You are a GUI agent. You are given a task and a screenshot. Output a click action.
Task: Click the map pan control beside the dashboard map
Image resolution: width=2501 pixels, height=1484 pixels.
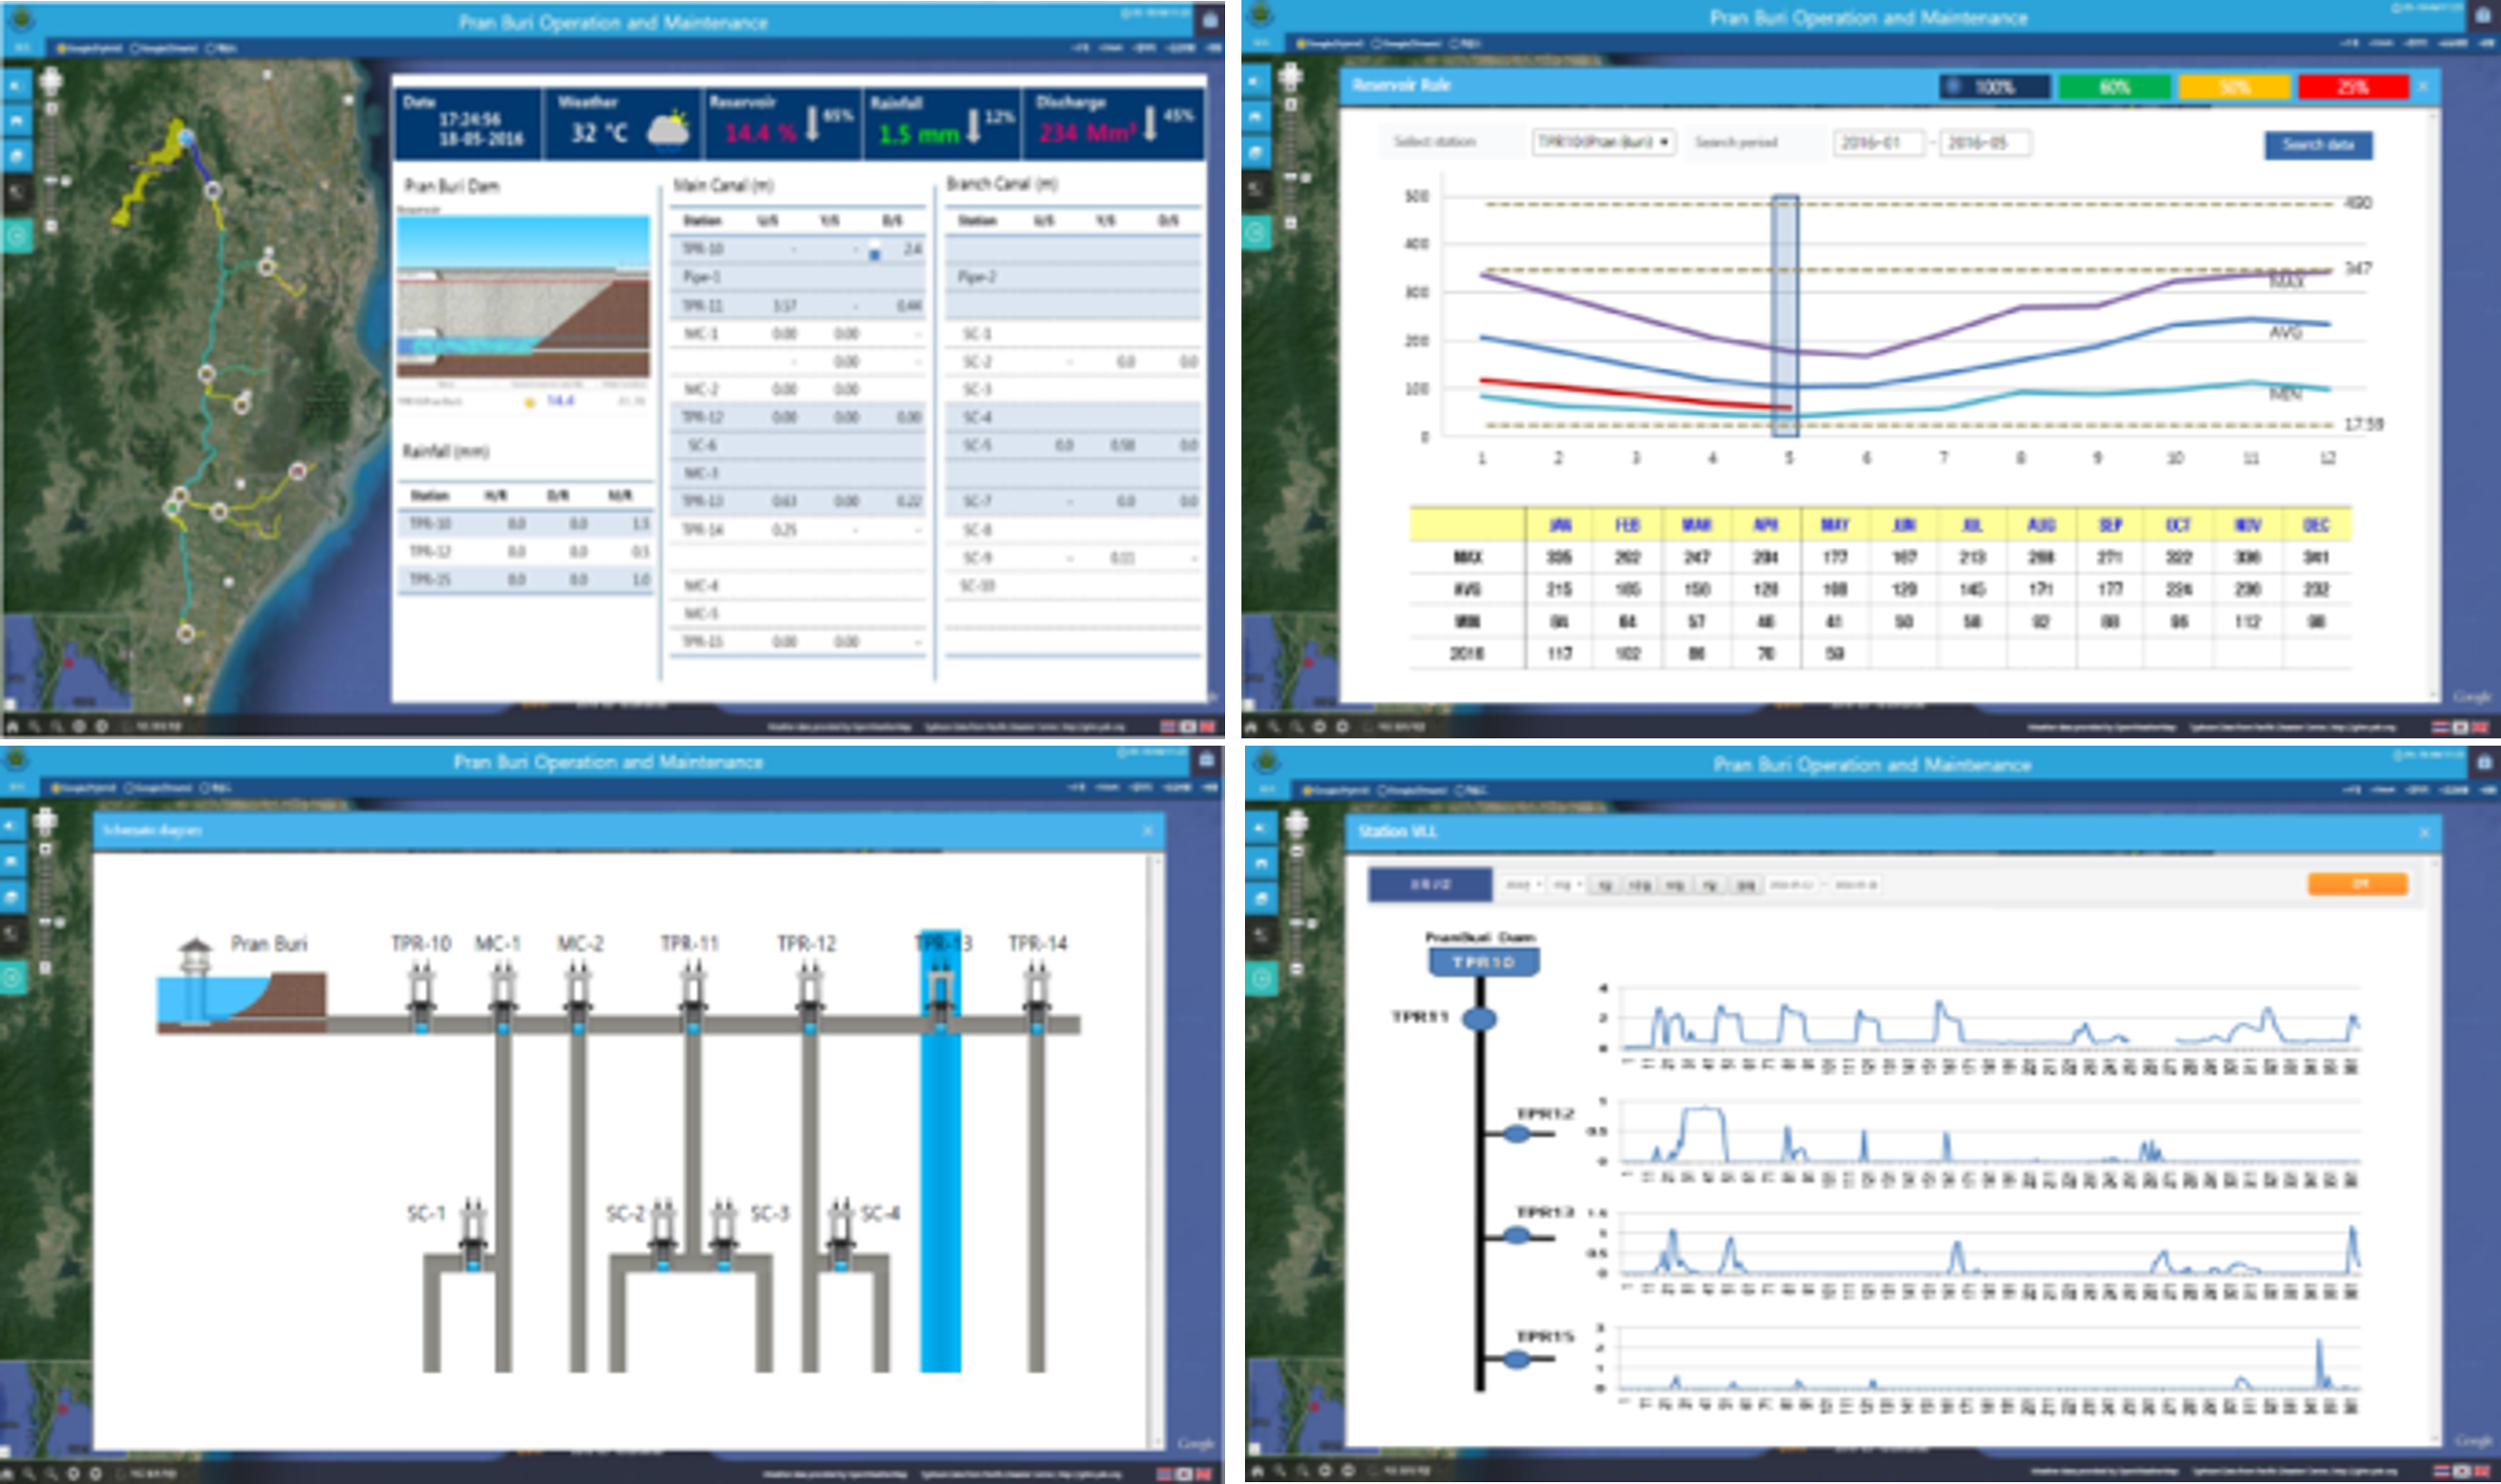[51, 81]
